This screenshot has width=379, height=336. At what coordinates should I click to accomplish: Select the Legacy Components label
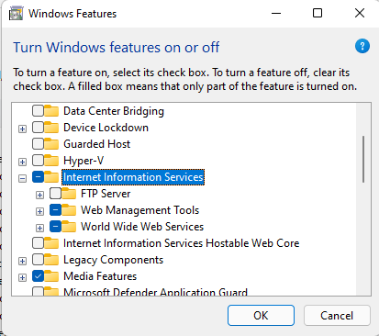pos(113,260)
